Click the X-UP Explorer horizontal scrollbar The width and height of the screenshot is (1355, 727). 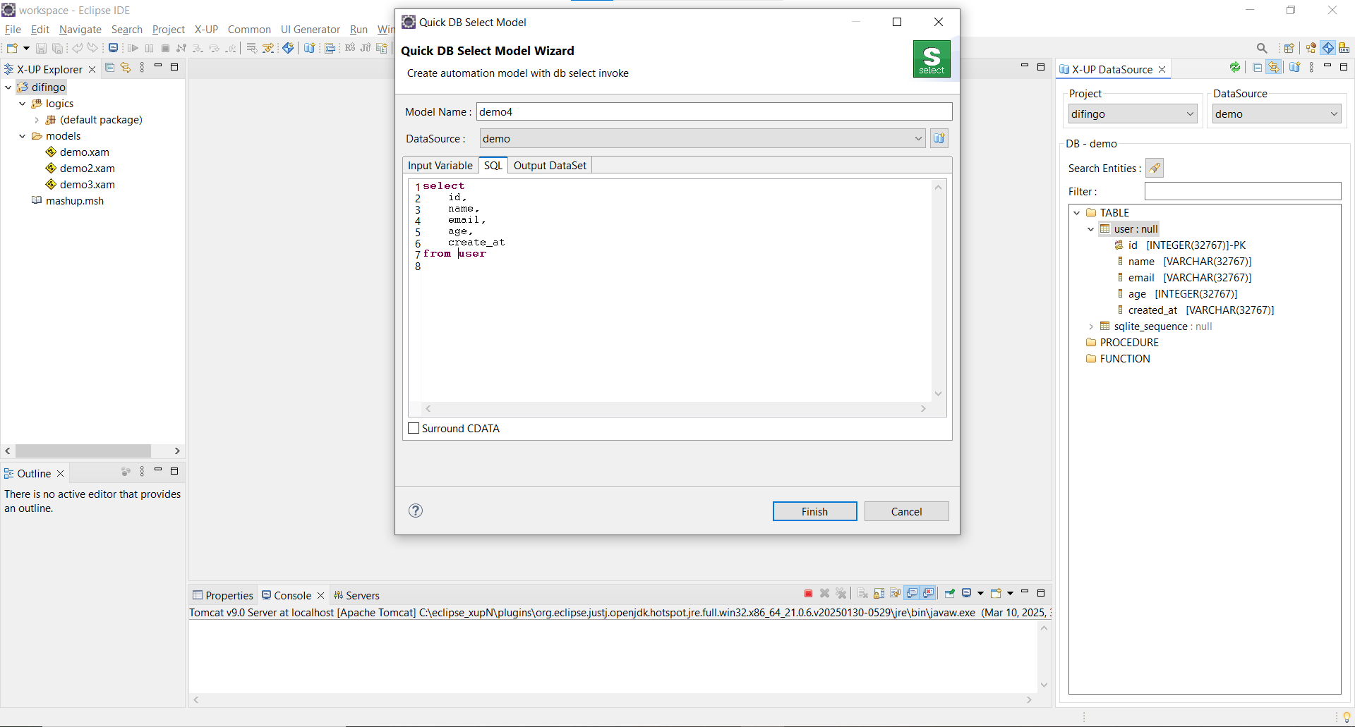click(x=83, y=451)
